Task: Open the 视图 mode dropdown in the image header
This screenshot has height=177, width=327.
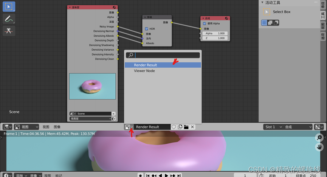Action: coord(26,127)
